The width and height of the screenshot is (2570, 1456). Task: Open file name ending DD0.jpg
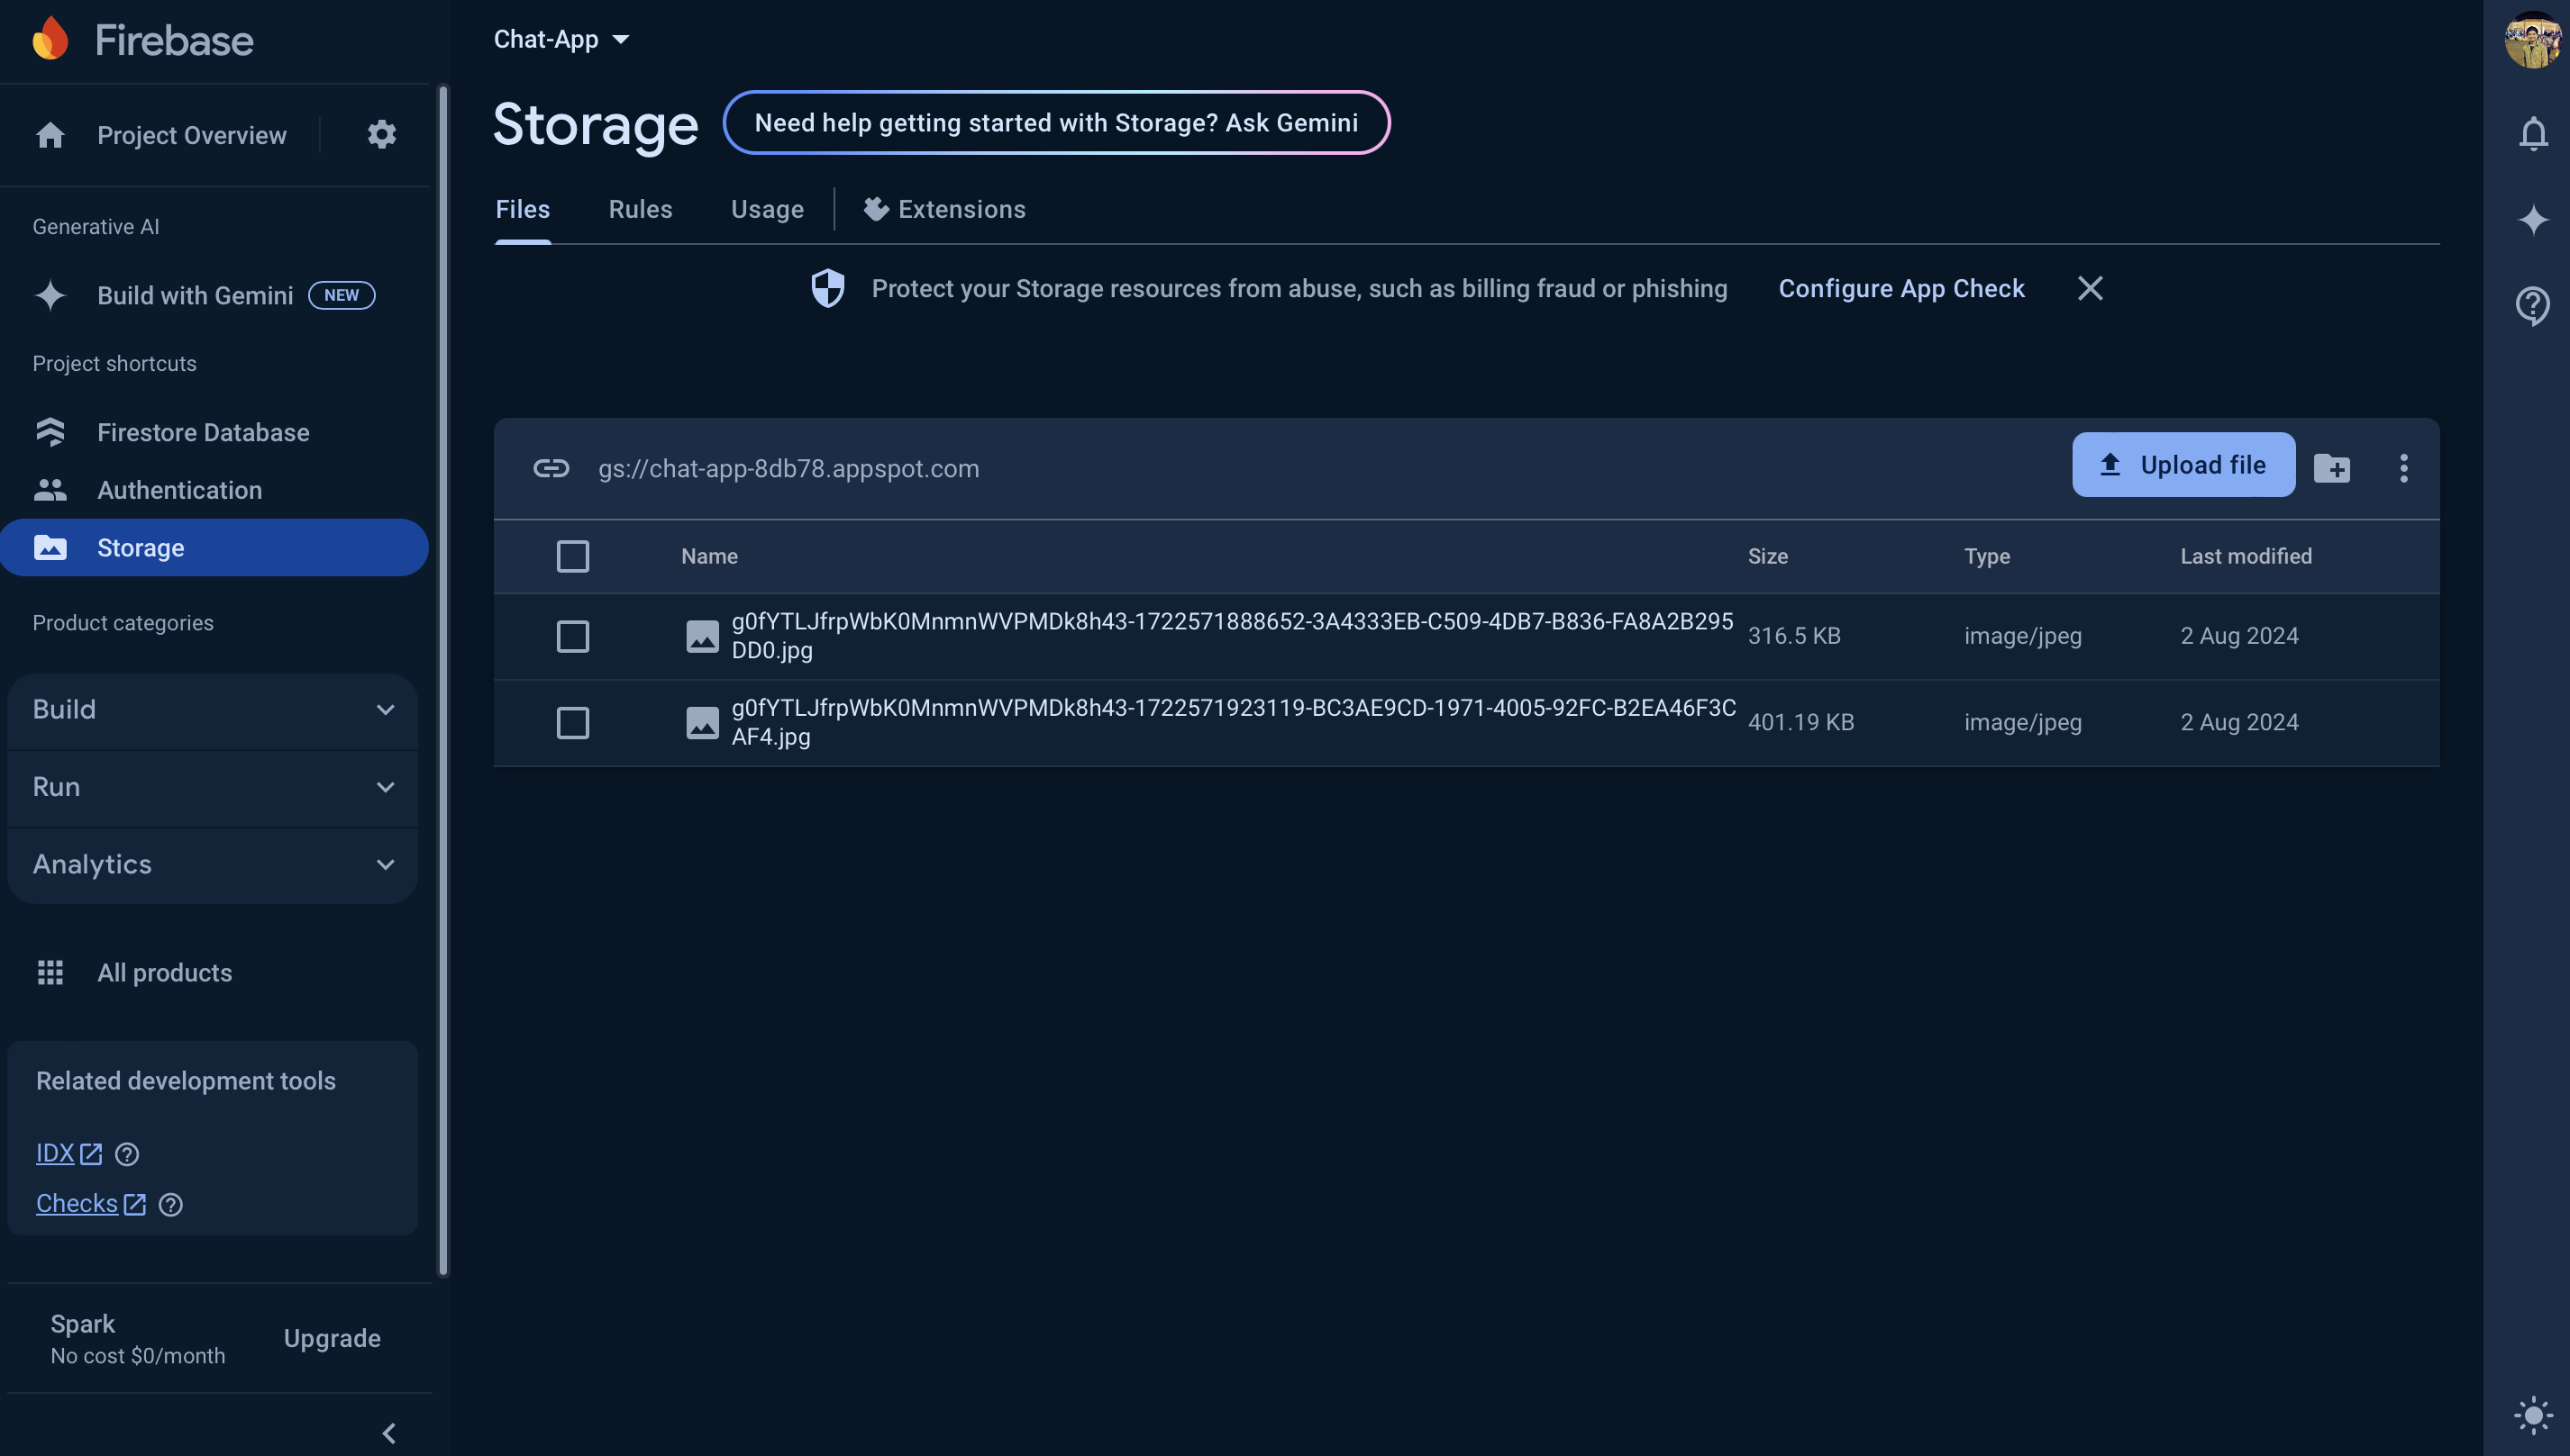tap(1232, 635)
